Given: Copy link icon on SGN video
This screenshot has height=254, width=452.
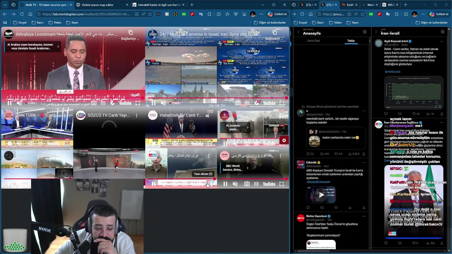Looking at the screenshot, I should point(274,32).
